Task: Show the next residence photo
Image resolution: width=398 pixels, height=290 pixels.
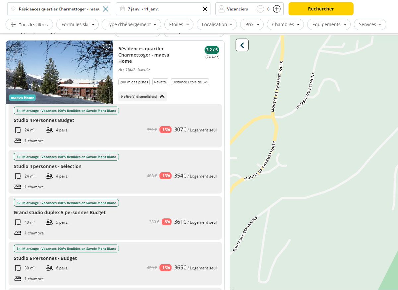Action: point(106,72)
